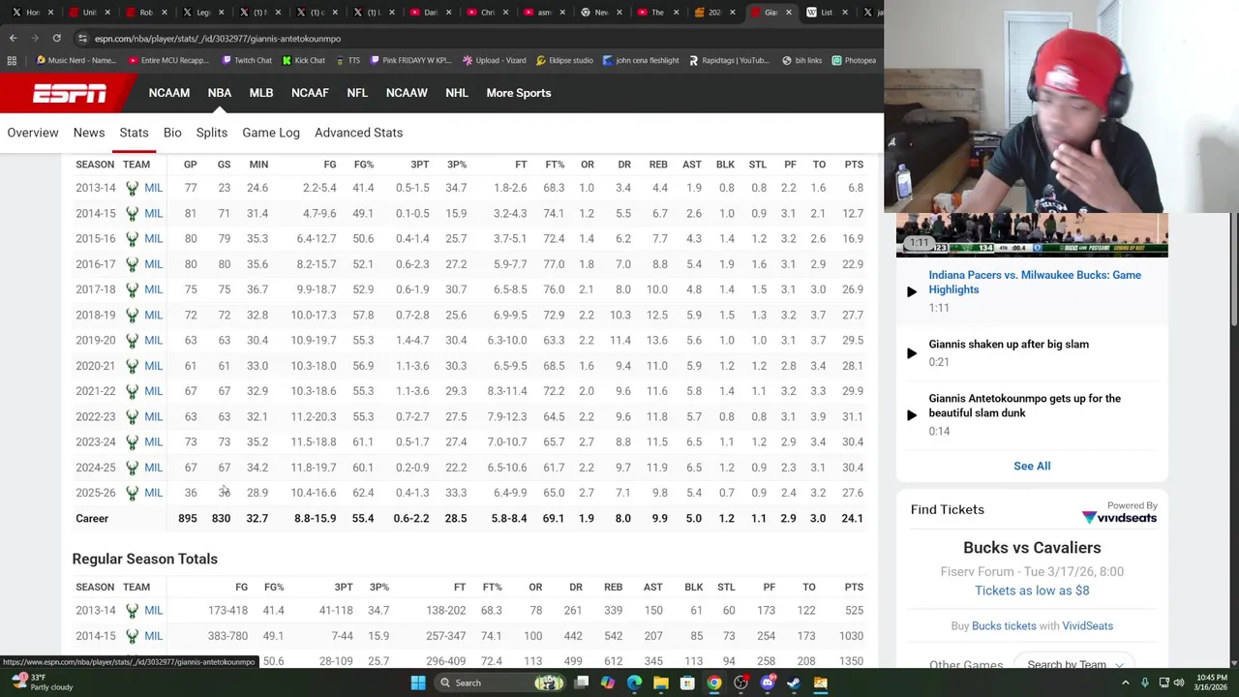The height and width of the screenshot is (697, 1239).
Task: Click the Regular Season Totals heading
Action: tap(144, 559)
